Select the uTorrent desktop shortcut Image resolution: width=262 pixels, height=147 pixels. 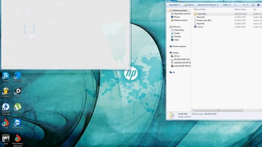[18, 108]
